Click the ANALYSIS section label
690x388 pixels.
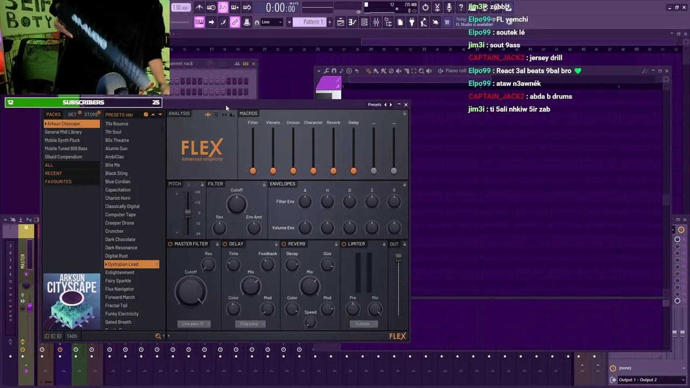point(179,113)
